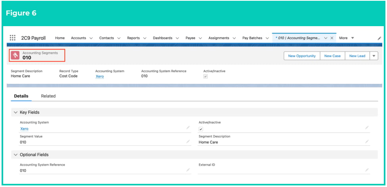The height and width of the screenshot is (187, 387).
Task: Open the Payee tab
Action: click(x=190, y=38)
